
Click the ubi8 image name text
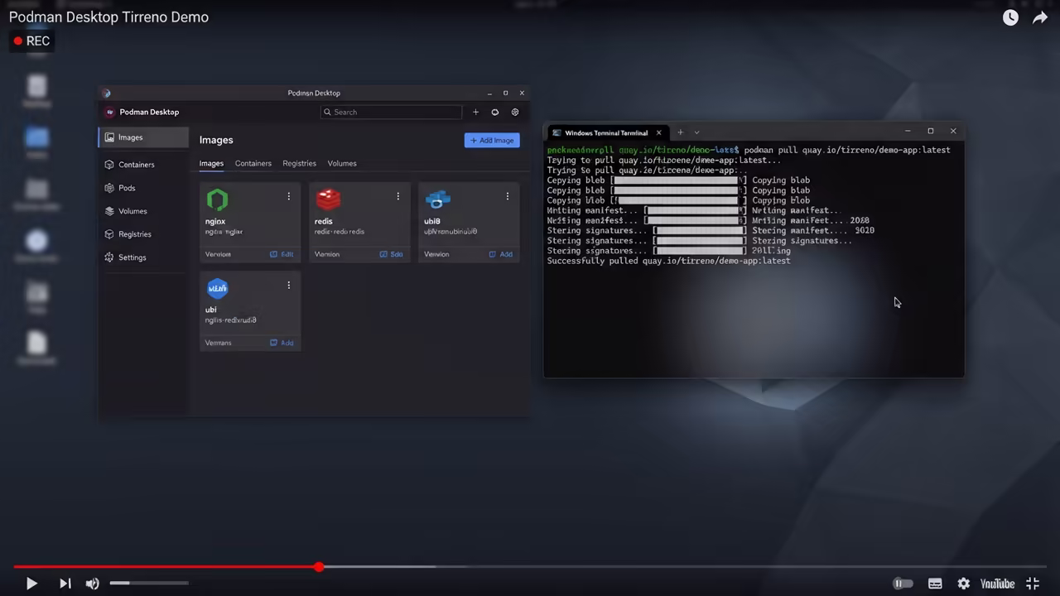pyautogui.click(x=431, y=222)
